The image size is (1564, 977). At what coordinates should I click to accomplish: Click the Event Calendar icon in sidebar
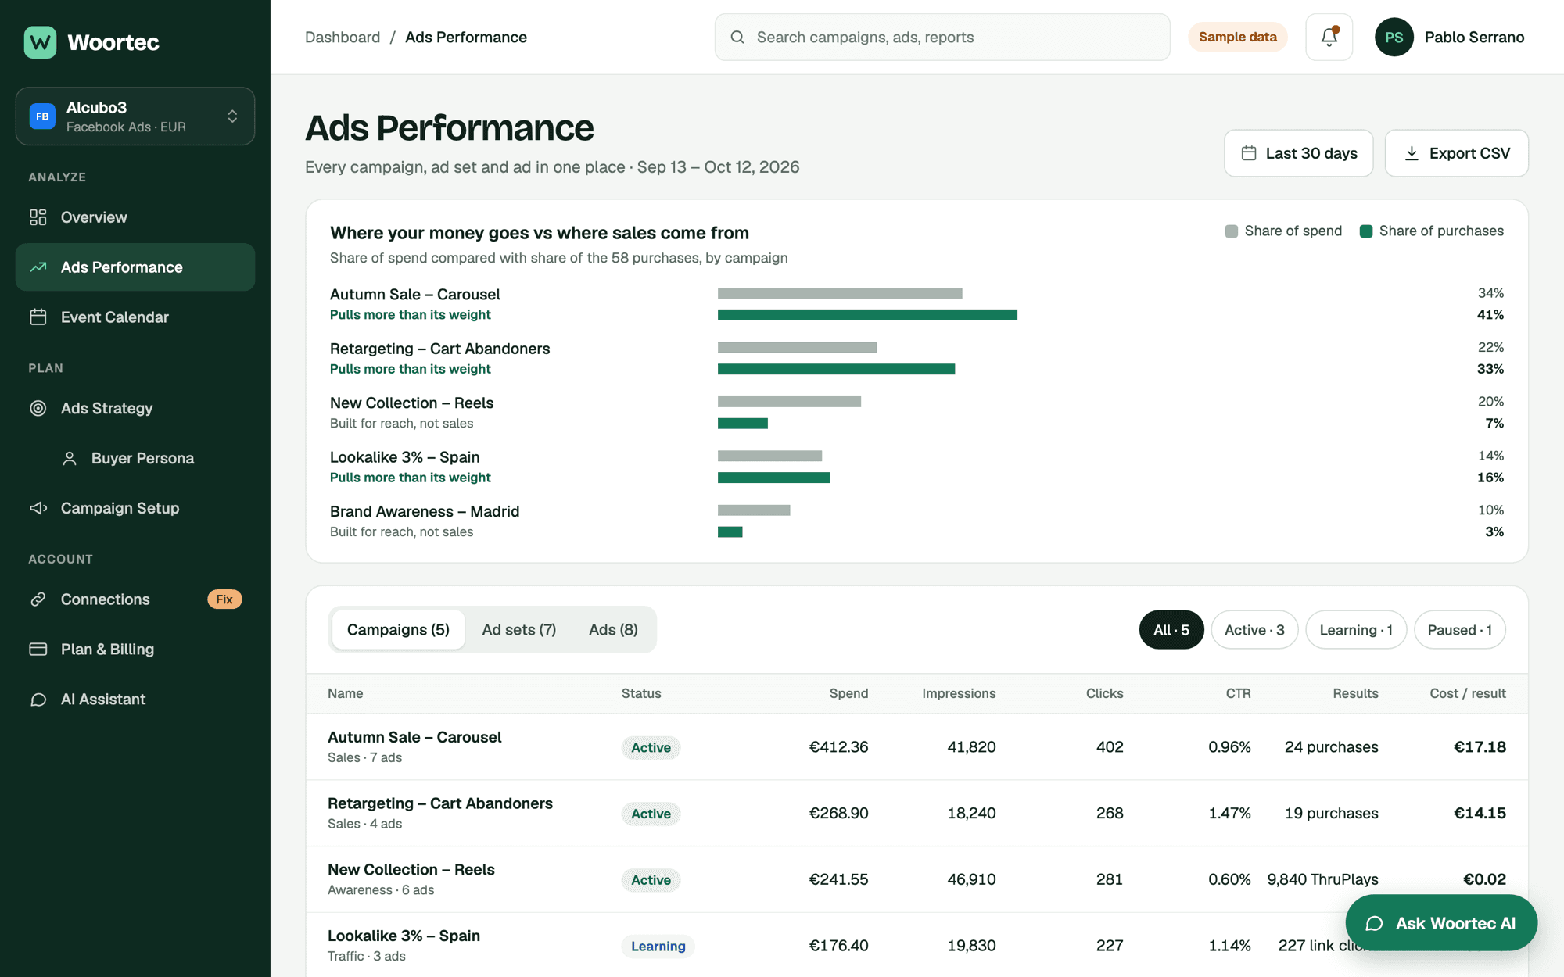(x=38, y=317)
